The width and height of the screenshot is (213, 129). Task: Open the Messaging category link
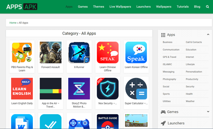168,72
